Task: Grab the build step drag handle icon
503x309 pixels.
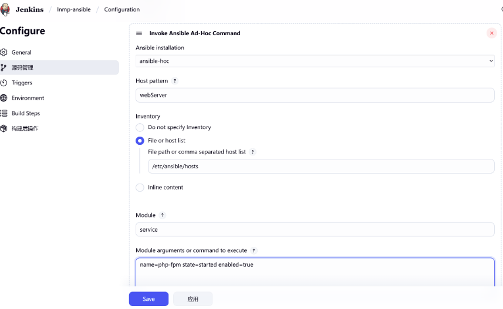Action: coord(139,33)
